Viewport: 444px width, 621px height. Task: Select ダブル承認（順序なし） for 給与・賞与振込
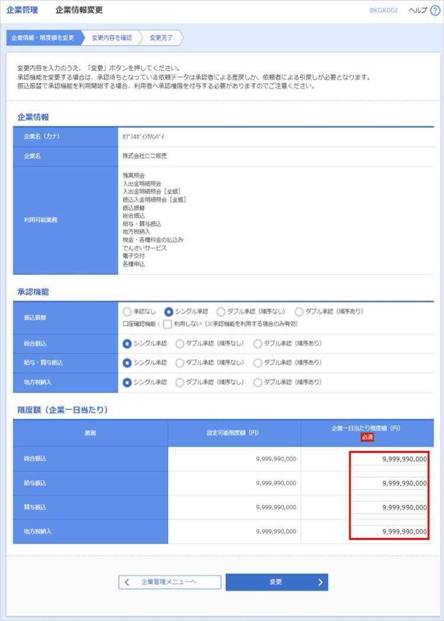(179, 363)
